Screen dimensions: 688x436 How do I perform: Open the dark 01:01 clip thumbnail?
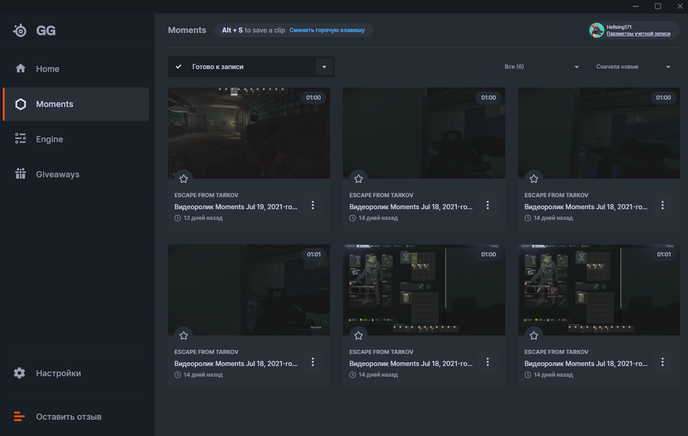[249, 290]
